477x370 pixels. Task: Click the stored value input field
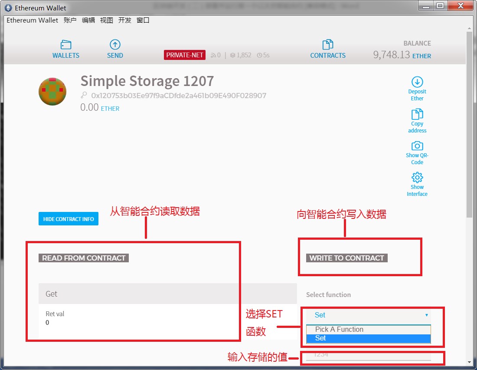(369, 355)
